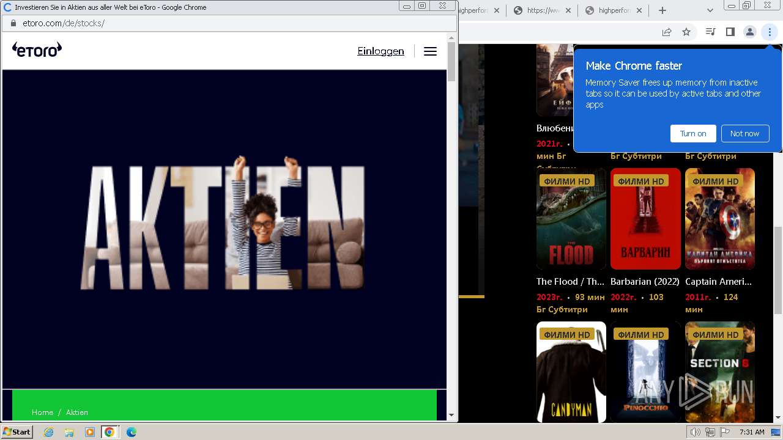Open The Flood movie poster
Viewport: 783px width, 440px height.
tap(571, 219)
